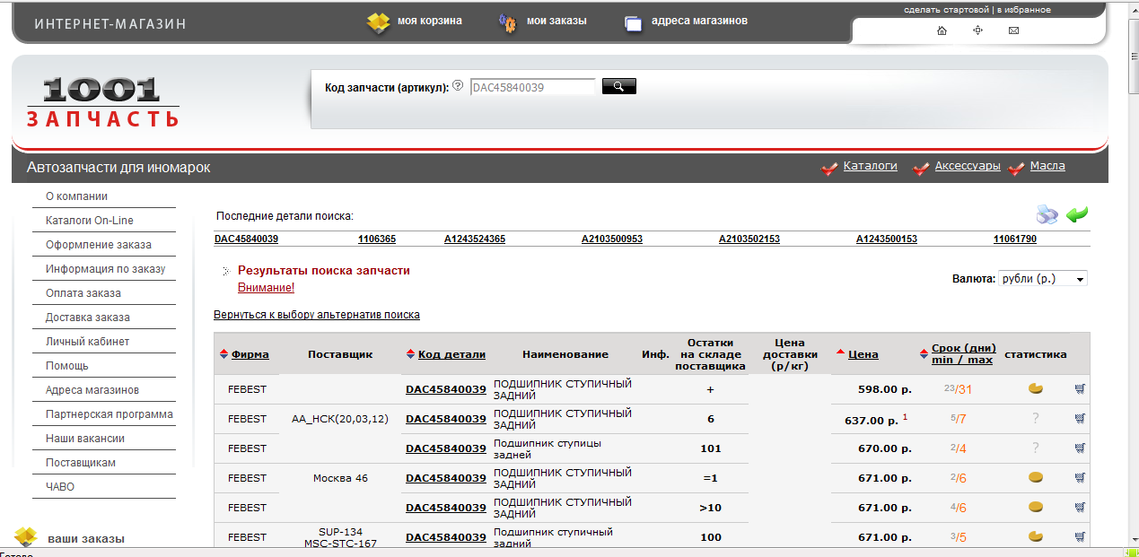Open statistics icon for the 100 stock row
The height and width of the screenshot is (557, 1139).
tap(1036, 537)
